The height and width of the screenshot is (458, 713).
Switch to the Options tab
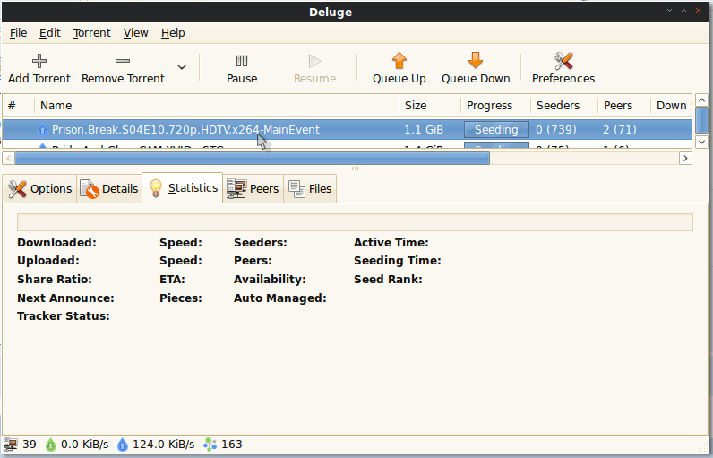click(40, 189)
